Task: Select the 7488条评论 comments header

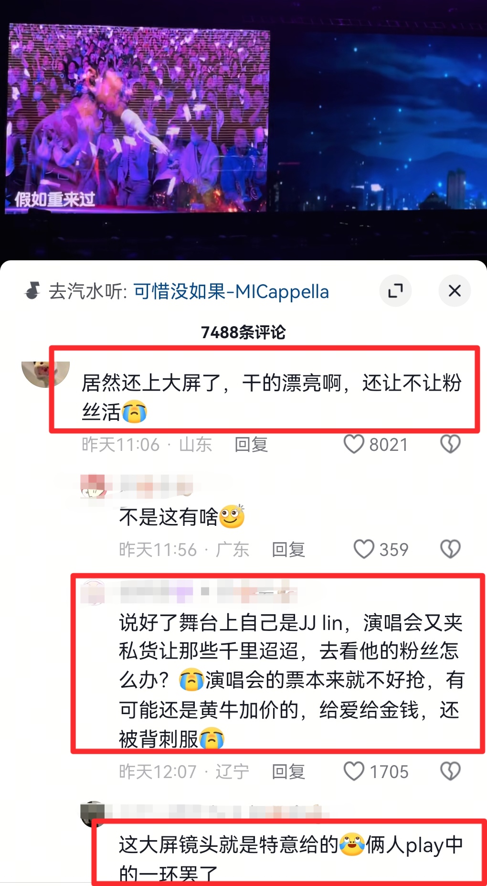Action: pyautogui.click(x=243, y=332)
